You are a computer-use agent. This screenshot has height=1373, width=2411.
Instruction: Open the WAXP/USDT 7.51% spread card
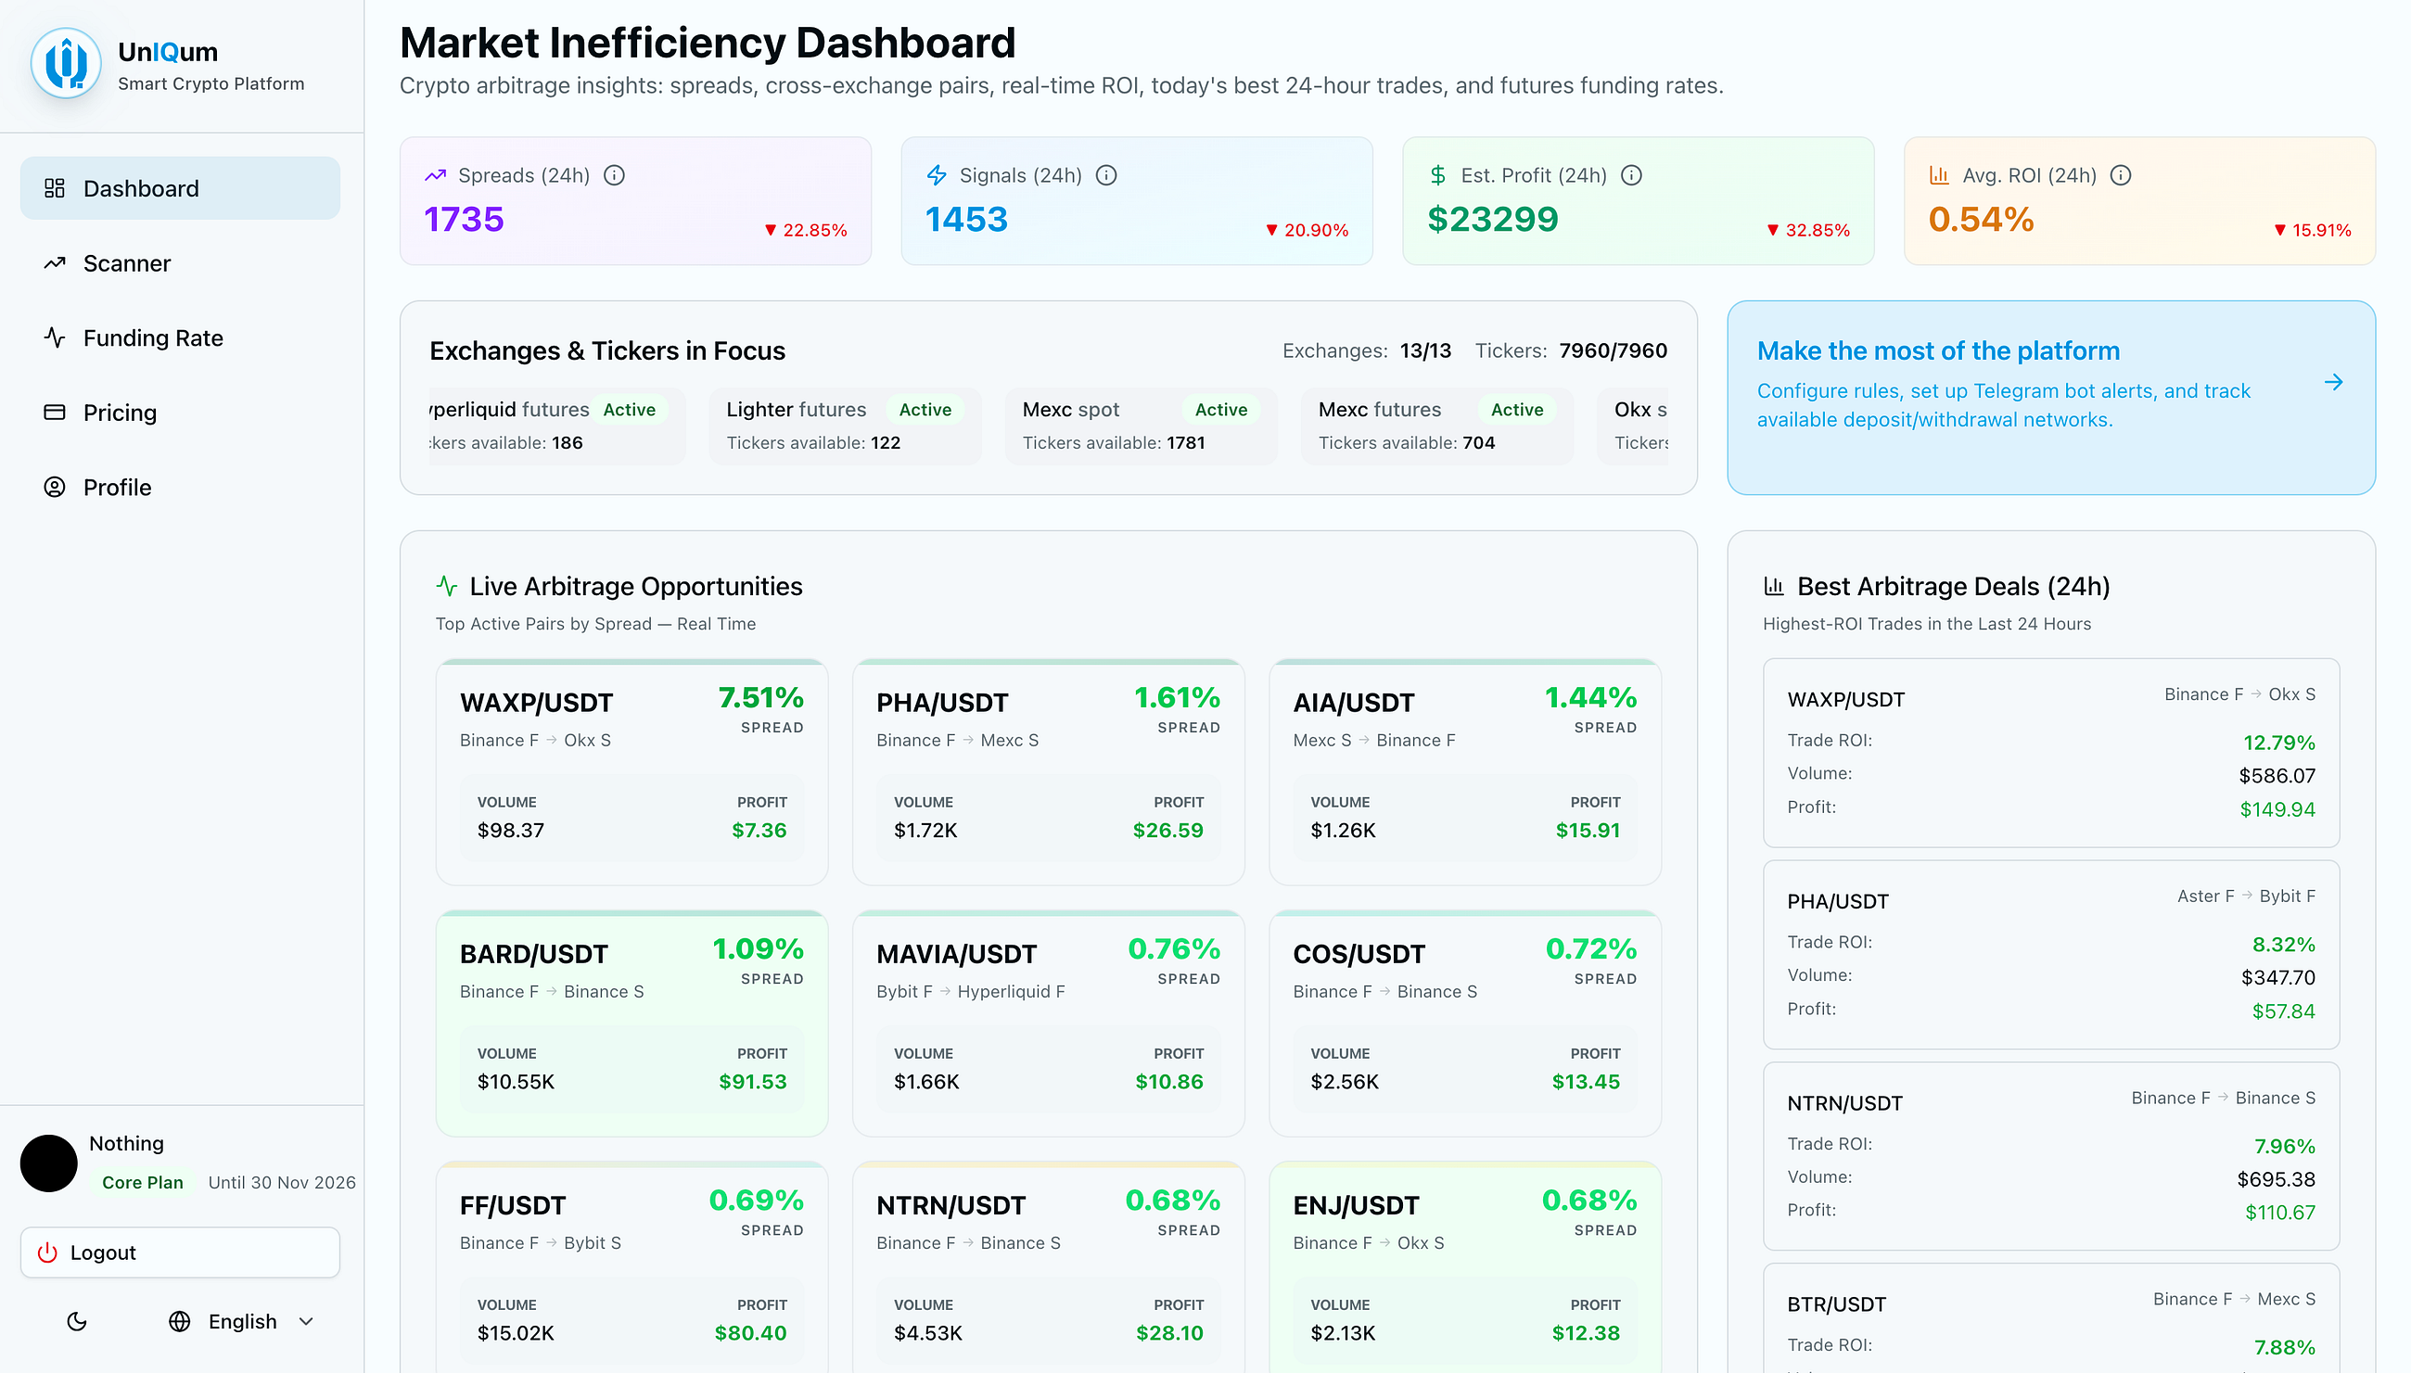point(632,772)
